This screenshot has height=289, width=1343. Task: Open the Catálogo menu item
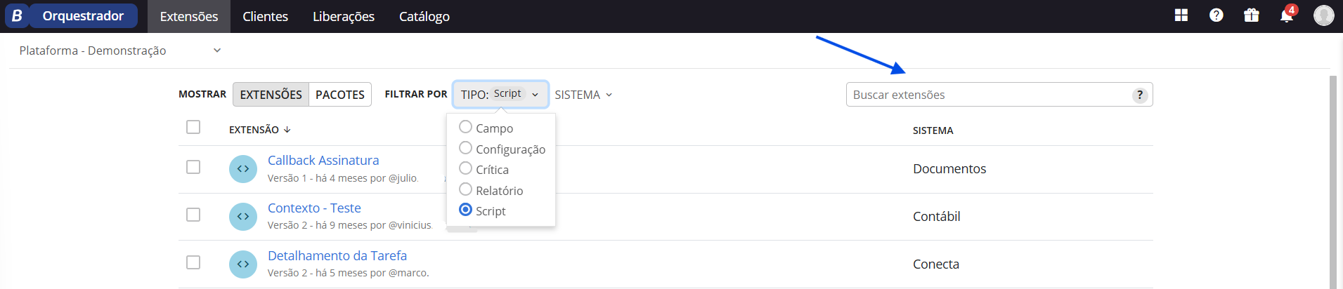click(x=424, y=16)
